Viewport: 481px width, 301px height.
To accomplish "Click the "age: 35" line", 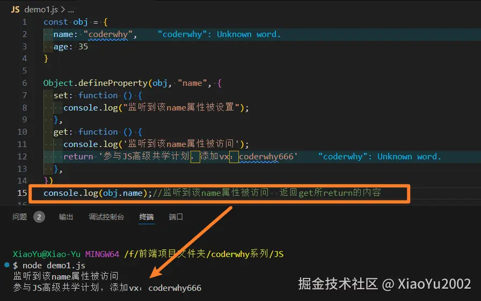I will (70, 47).
